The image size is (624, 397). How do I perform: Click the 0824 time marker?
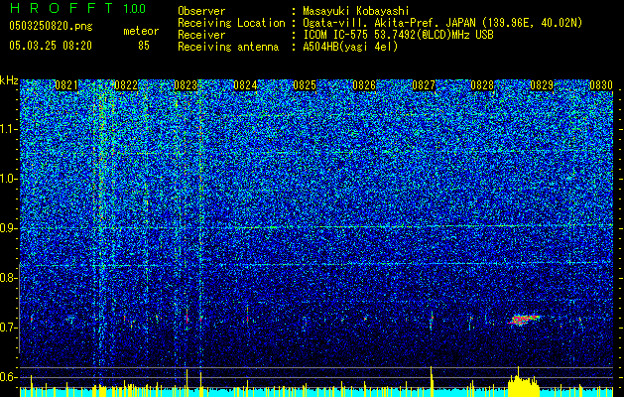click(245, 85)
